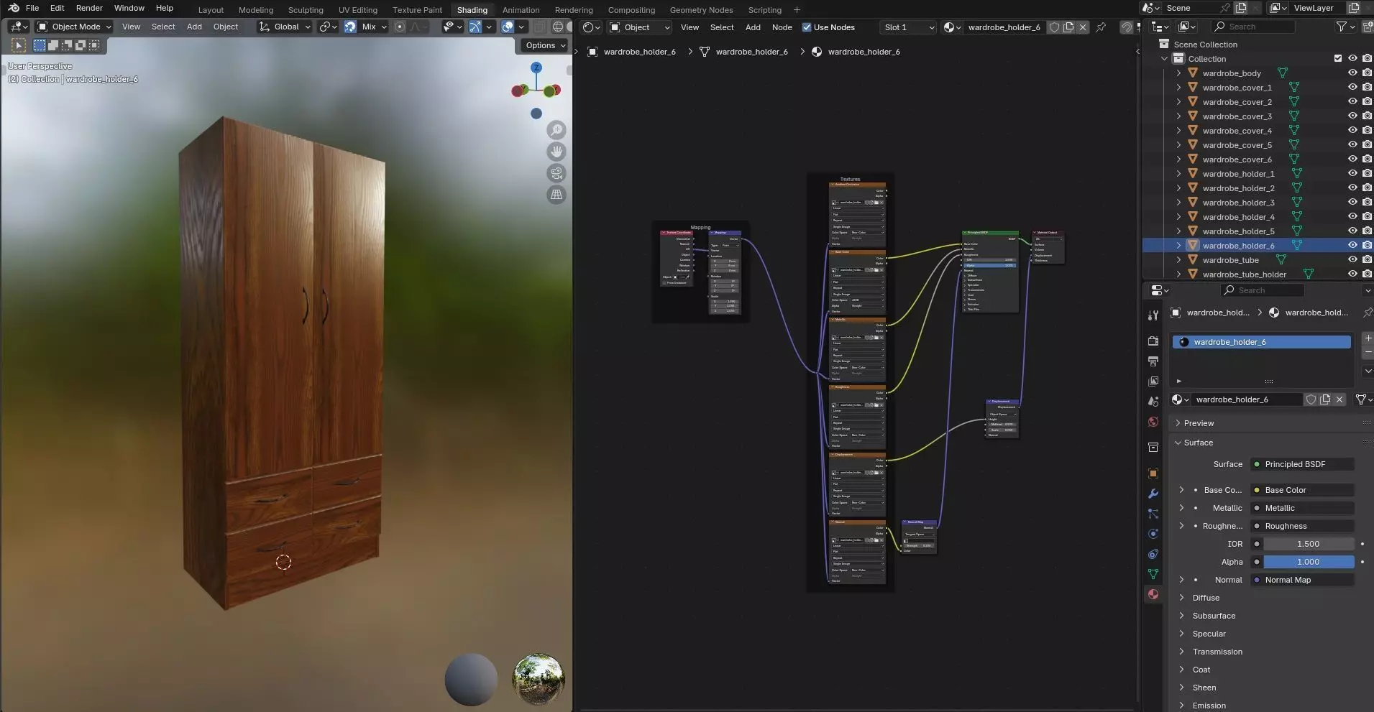
Task: Select the Tweak select tool icon
Action: (x=19, y=45)
